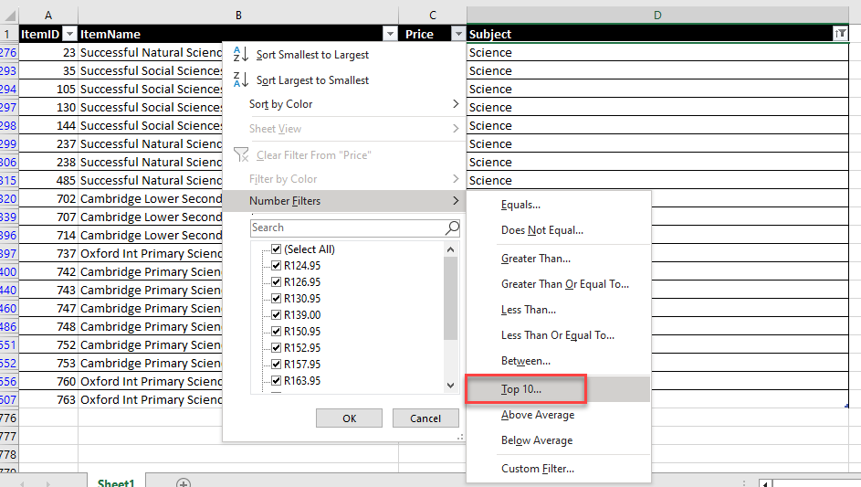This screenshot has width=861, height=487.
Task: Choose the Between... filter option
Action: 525,361
